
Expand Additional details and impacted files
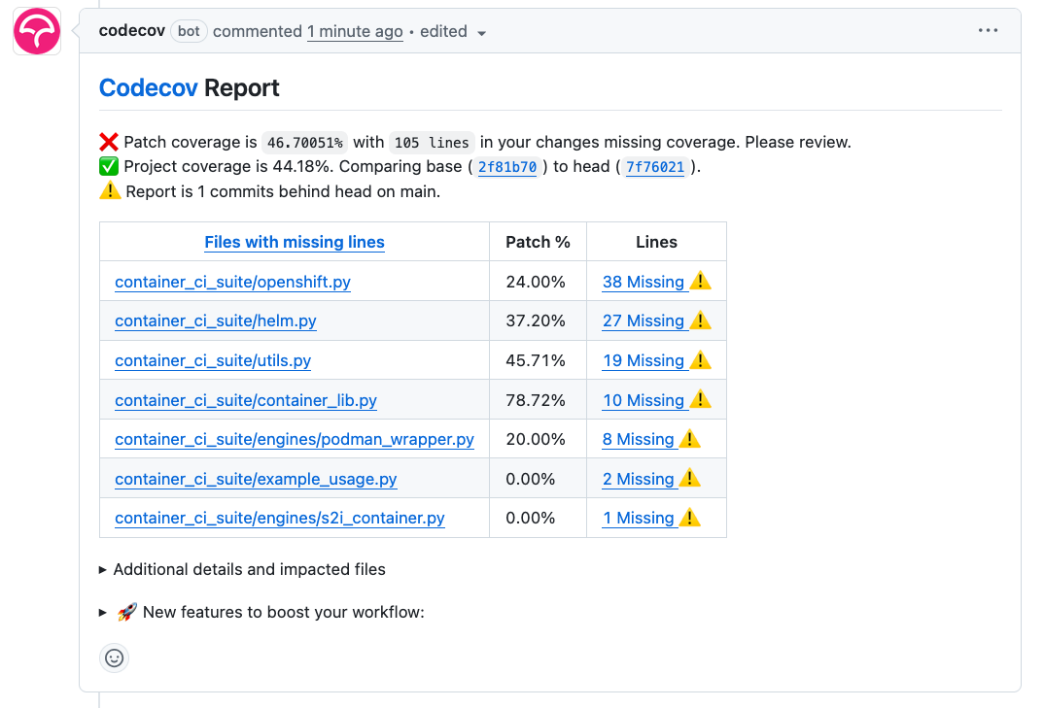click(249, 569)
